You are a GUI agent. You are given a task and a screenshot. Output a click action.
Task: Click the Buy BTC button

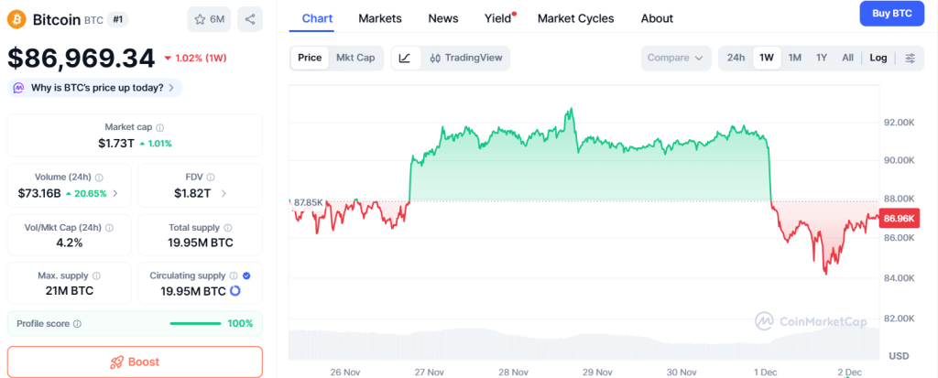click(891, 14)
